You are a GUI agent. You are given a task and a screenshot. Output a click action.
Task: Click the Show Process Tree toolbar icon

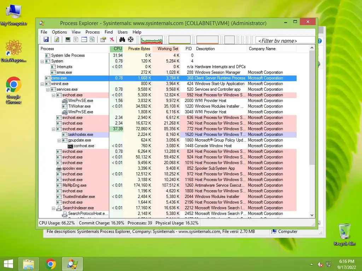[76, 40]
